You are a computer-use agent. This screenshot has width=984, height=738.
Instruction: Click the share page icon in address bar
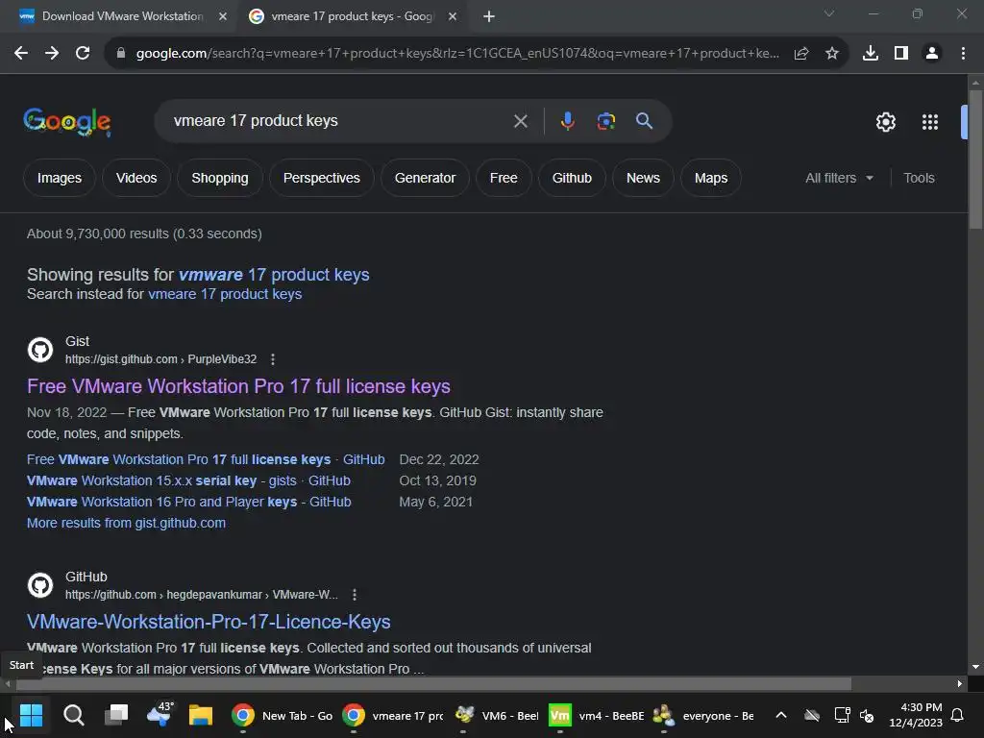click(x=801, y=54)
